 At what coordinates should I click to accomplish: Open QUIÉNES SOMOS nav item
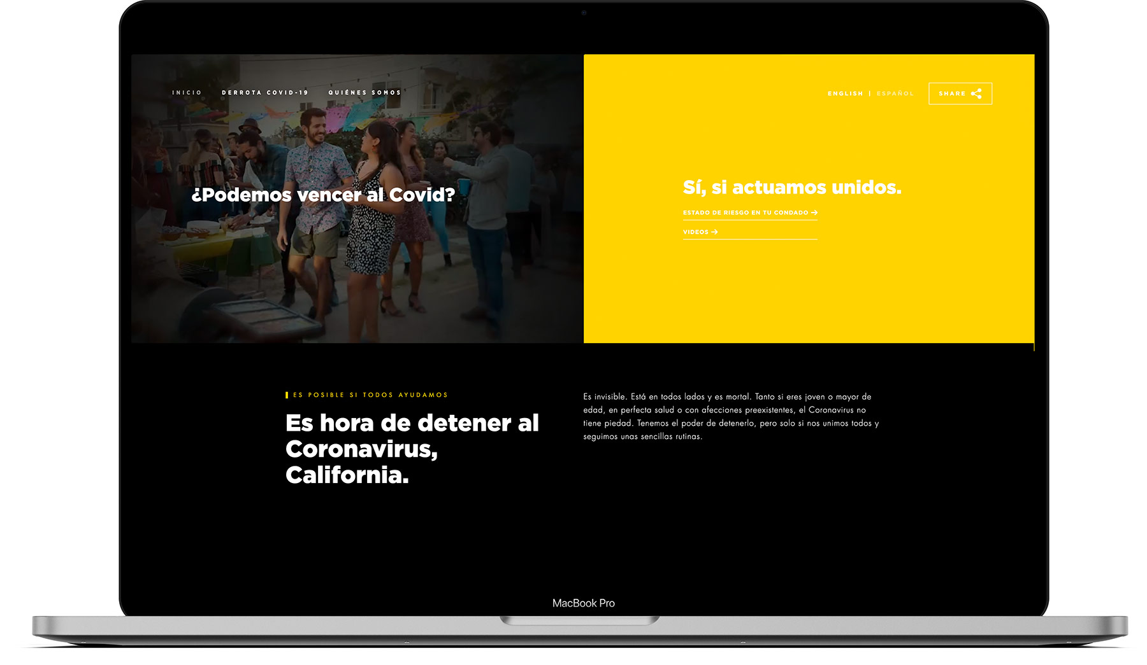tap(364, 93)
